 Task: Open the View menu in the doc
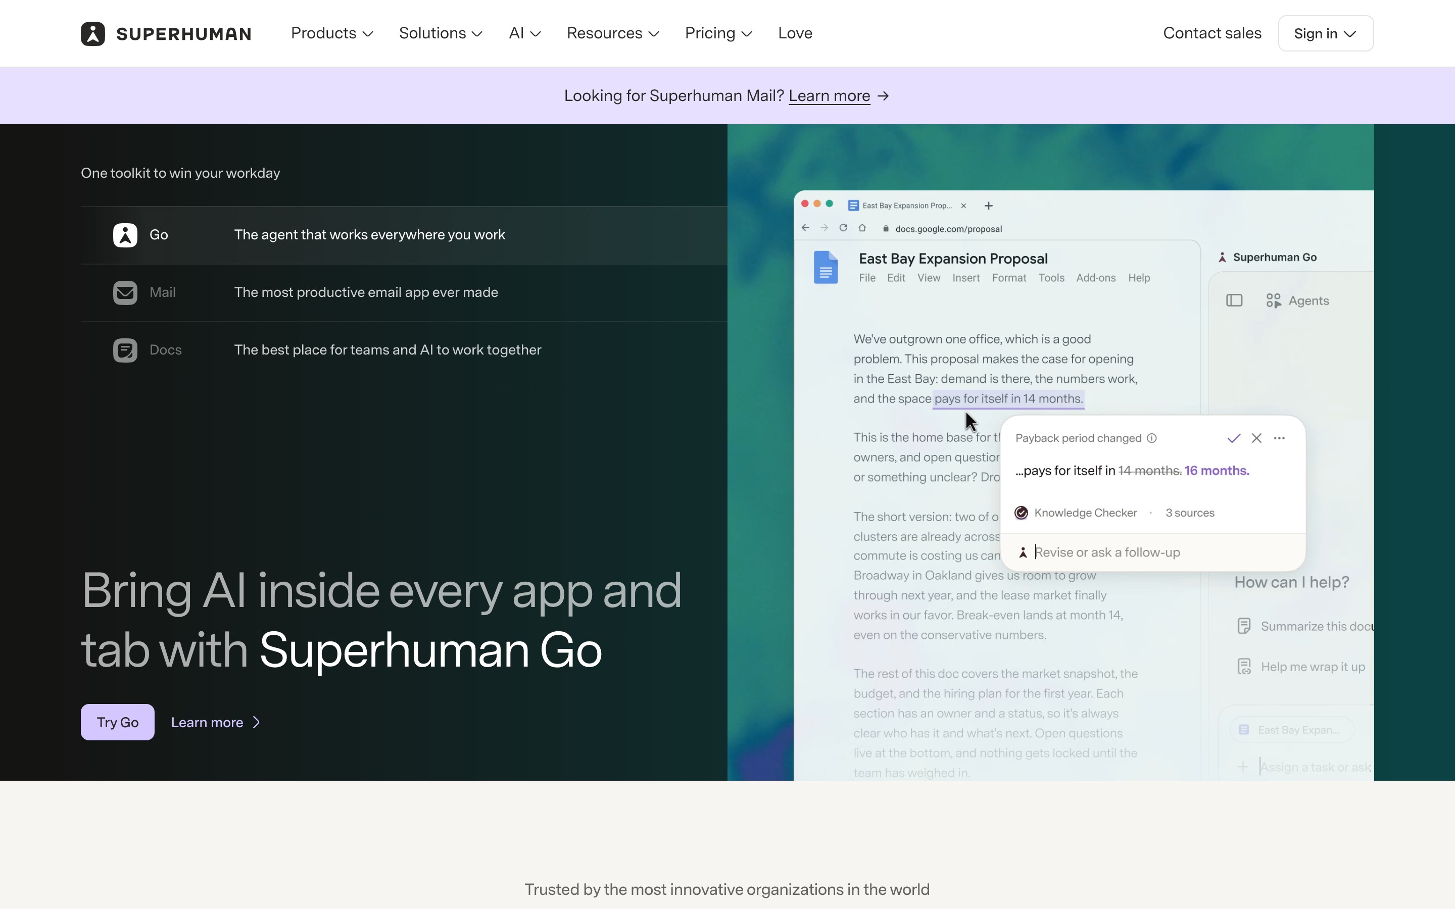point(928,278)
